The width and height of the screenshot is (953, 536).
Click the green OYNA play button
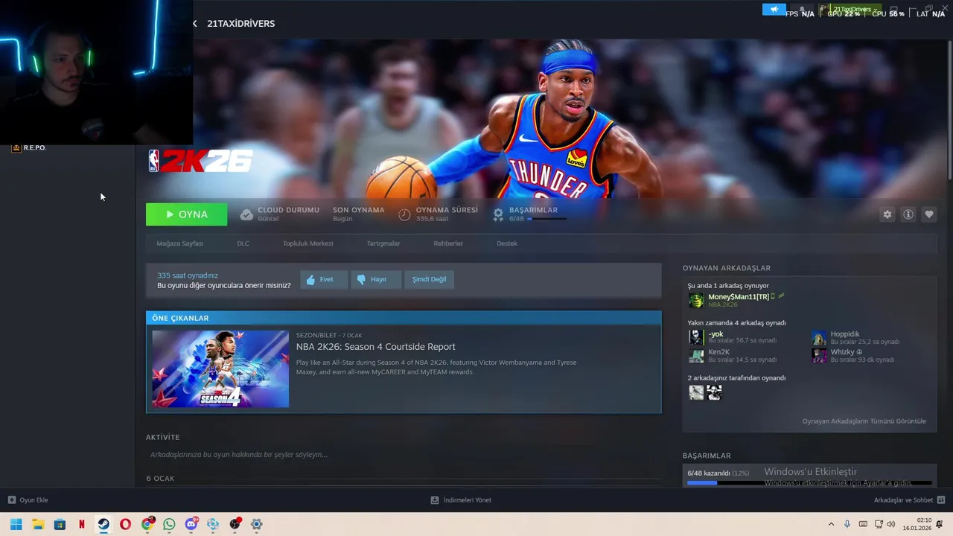[x=187, y=214]
